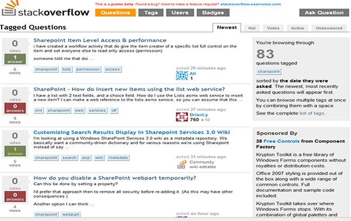Viewport: 351px width, 221px height.
Task: Click the Community wiki icon
Action: coord(182,164)
